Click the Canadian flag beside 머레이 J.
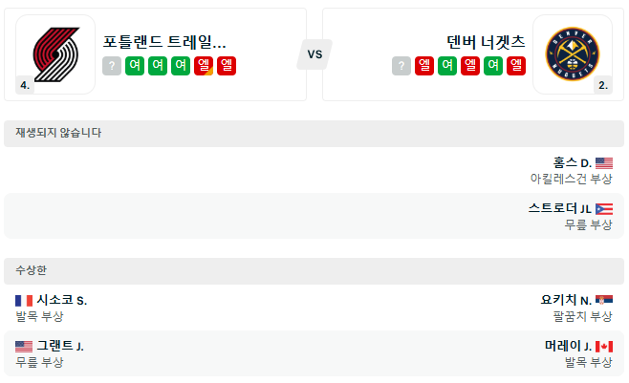 click(604, 346)
